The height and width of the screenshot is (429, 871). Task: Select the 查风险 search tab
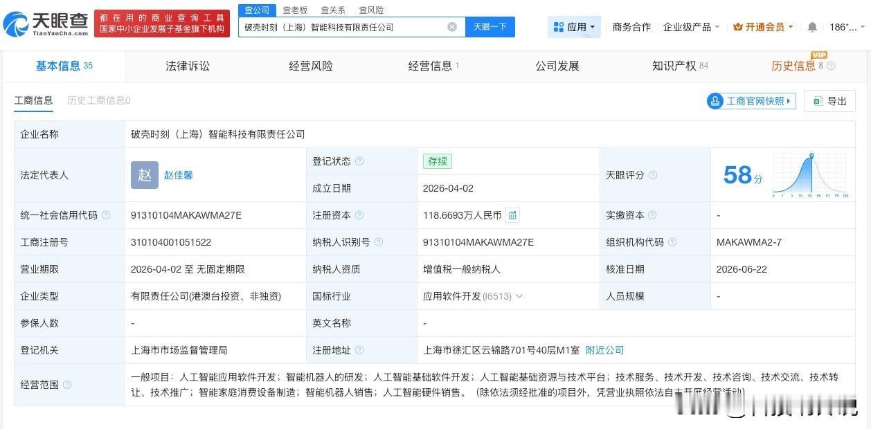[371, 10]
